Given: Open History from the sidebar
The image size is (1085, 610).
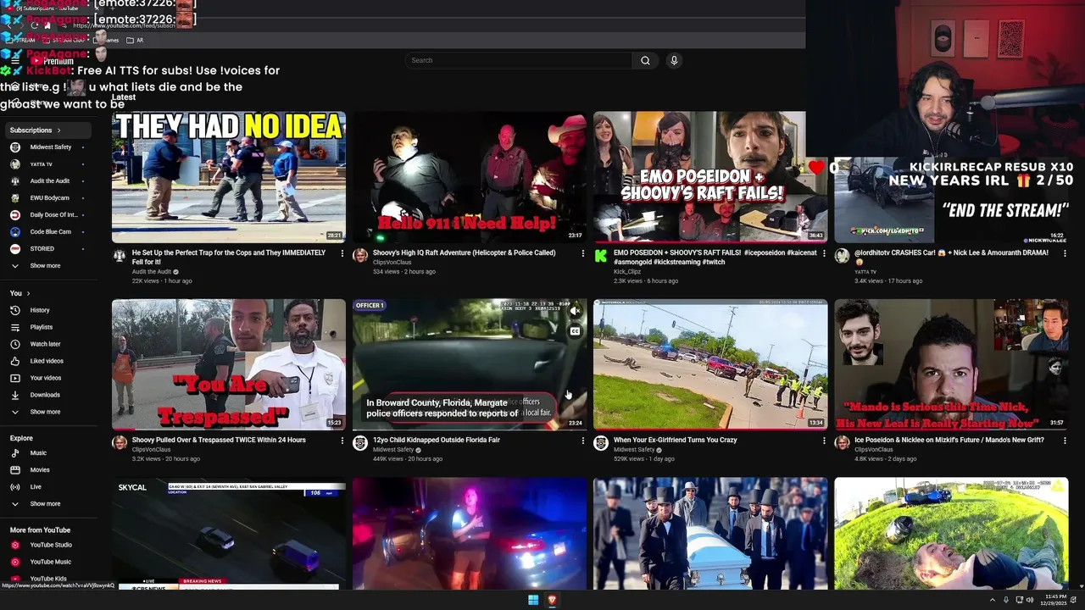Looking at the screenshot, I should [x=40, y=310].
